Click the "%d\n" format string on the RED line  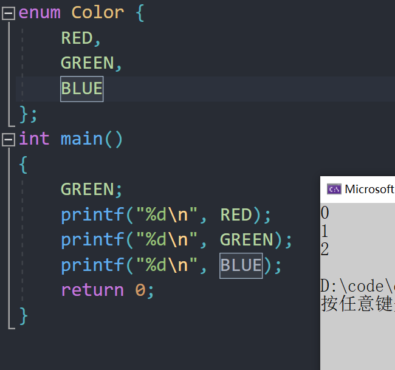click(167, 214)
